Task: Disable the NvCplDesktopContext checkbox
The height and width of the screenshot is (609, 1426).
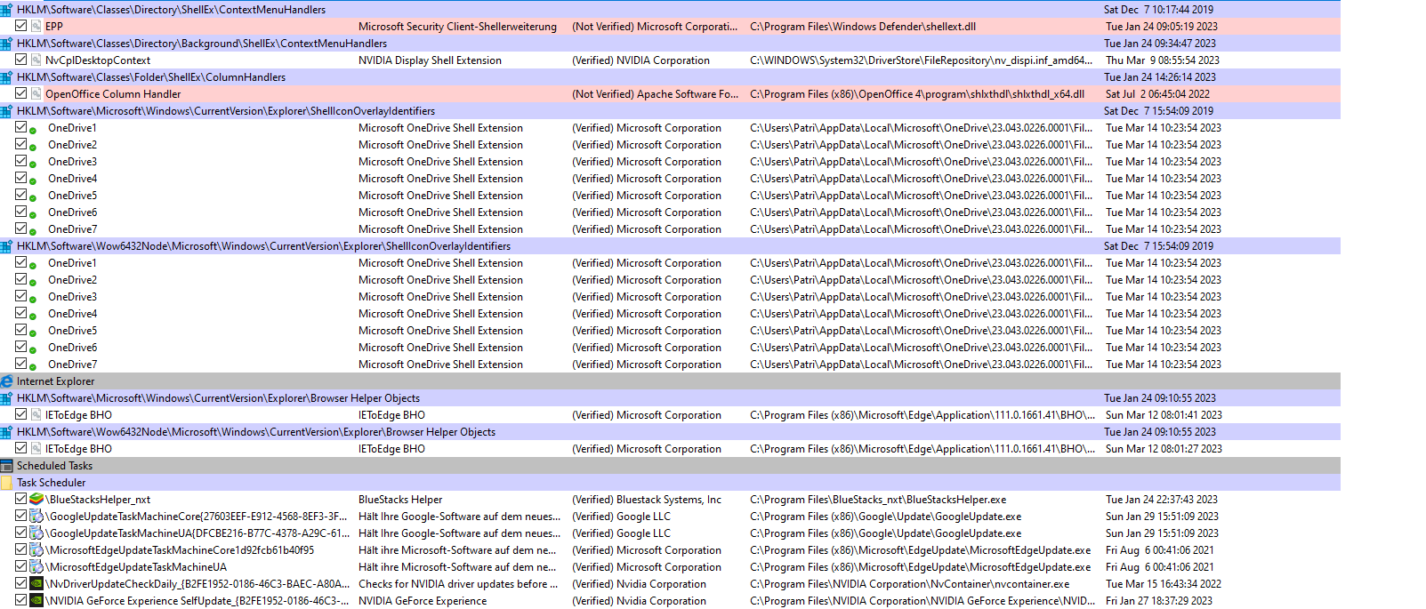Action: tap(21, 60)
